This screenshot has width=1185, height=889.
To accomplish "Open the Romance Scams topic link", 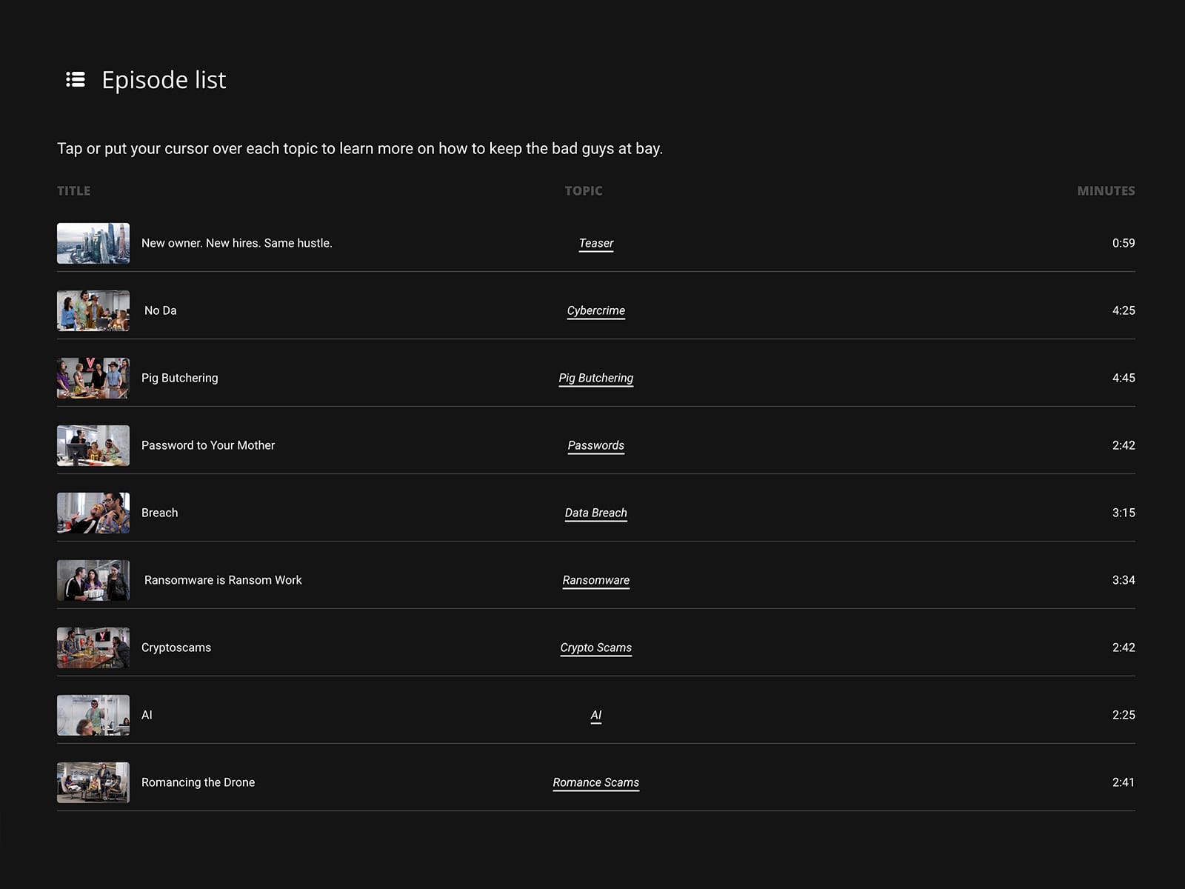I will tap(596, 782).
